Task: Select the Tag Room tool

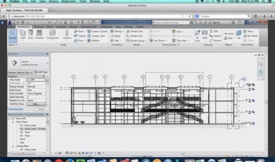Action: [x=158, y=40]
